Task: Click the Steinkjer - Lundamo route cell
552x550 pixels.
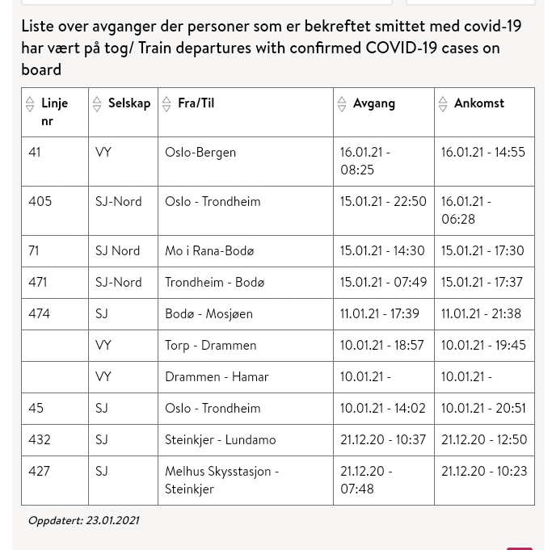Action: pyautogui.click(x=220, y=440)
